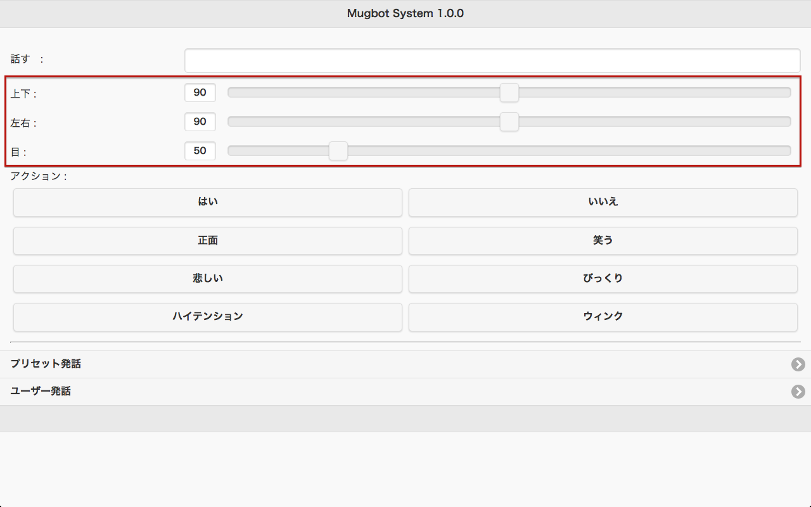Viewport: 811px width, 507px height.
Task: Click the Mugbot System 1.0.0 title header
Action: (x=405, y=13)
